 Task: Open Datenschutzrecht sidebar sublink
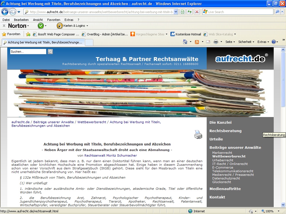click(x=226, y=178)
